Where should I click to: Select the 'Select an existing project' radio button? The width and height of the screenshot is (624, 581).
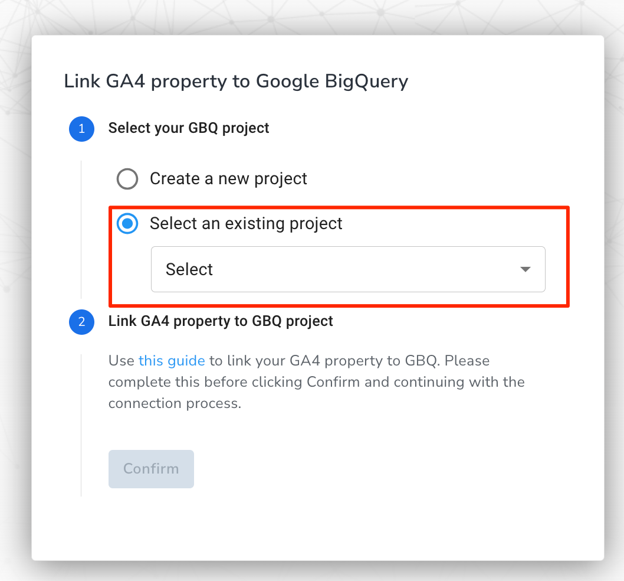(127, 224)
